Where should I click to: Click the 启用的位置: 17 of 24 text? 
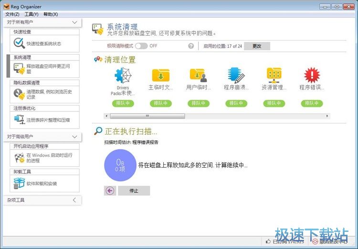(x=222, y=46)
